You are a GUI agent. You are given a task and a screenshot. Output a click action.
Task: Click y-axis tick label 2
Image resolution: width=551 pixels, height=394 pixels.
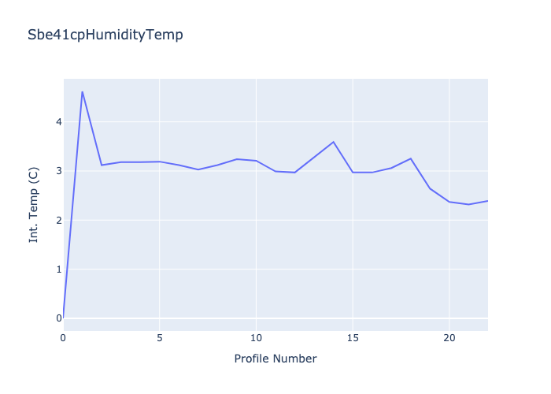(x=57, y=221)
